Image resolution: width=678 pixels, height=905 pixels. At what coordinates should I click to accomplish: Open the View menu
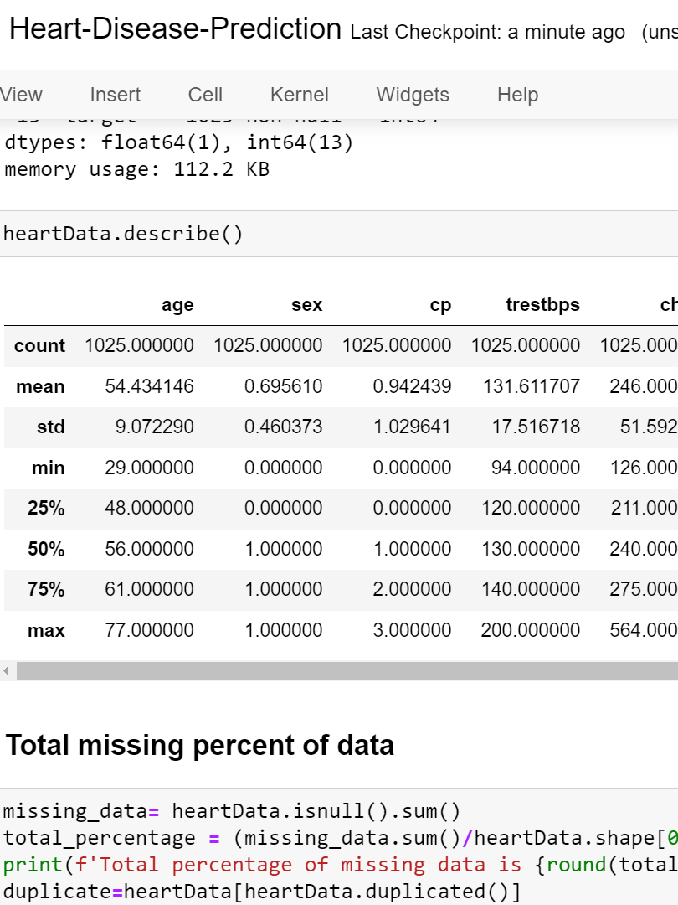click(x=21, y=95)
